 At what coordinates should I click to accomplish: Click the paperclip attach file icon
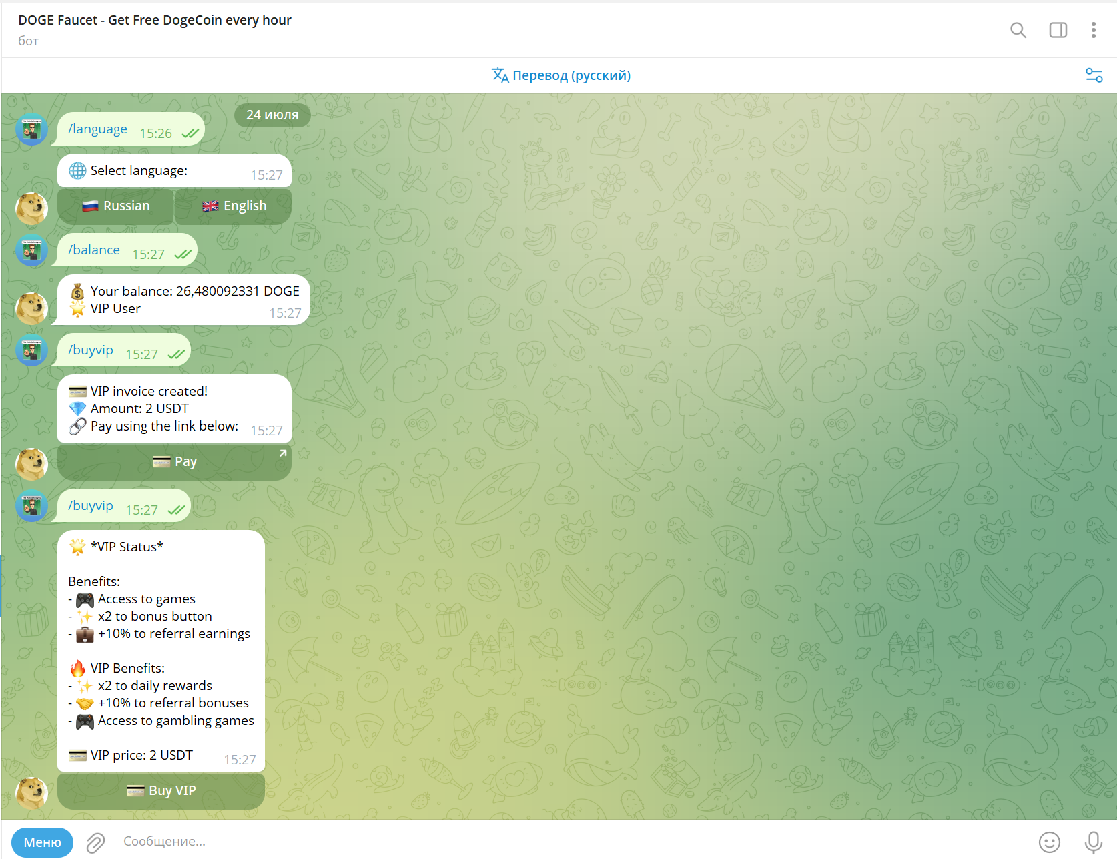point(95,842)
